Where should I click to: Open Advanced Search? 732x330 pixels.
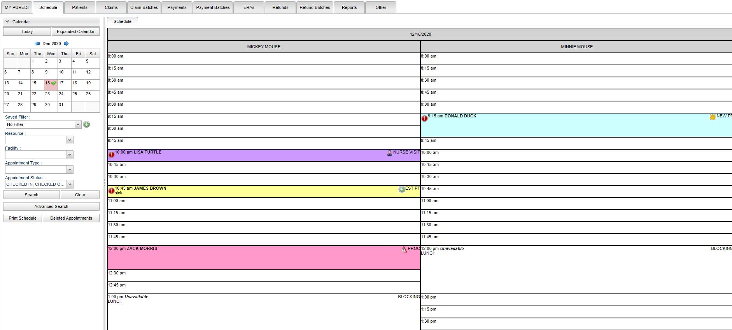coord(51,206)
